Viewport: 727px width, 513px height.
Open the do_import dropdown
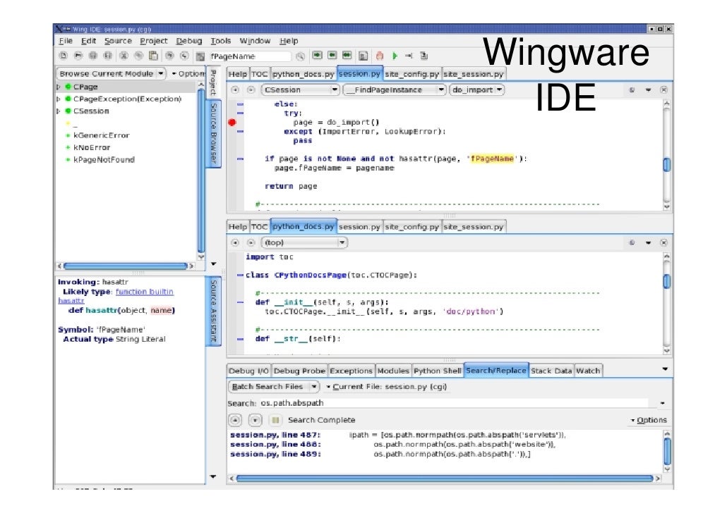476,89
